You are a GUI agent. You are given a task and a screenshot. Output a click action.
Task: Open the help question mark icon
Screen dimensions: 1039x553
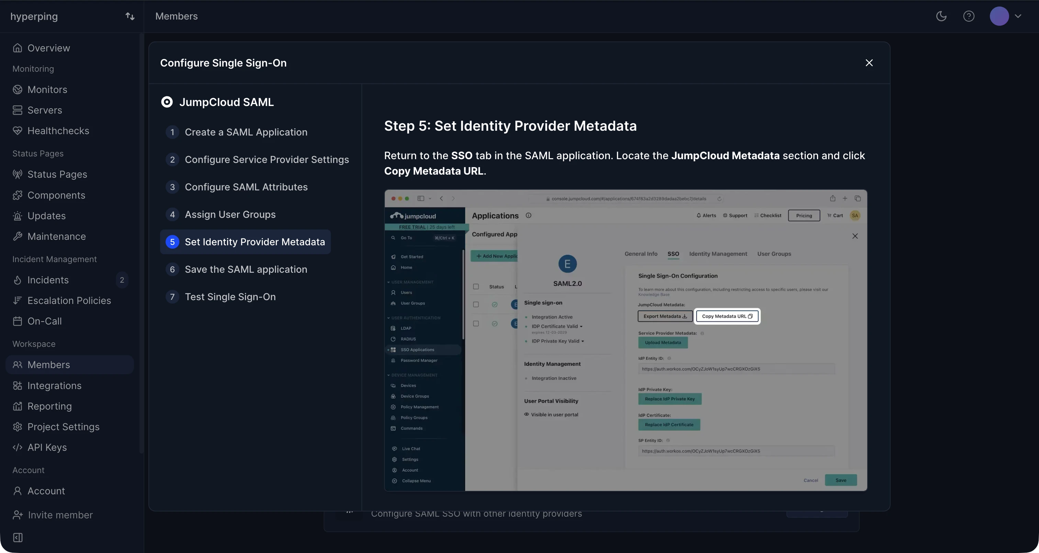[969, 16]
